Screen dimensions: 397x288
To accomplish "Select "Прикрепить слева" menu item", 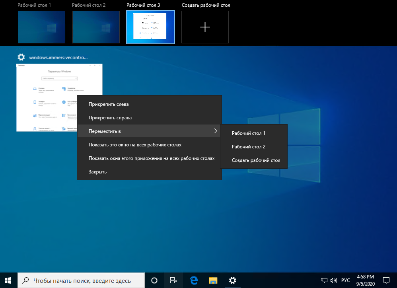I will coord(109,104).
